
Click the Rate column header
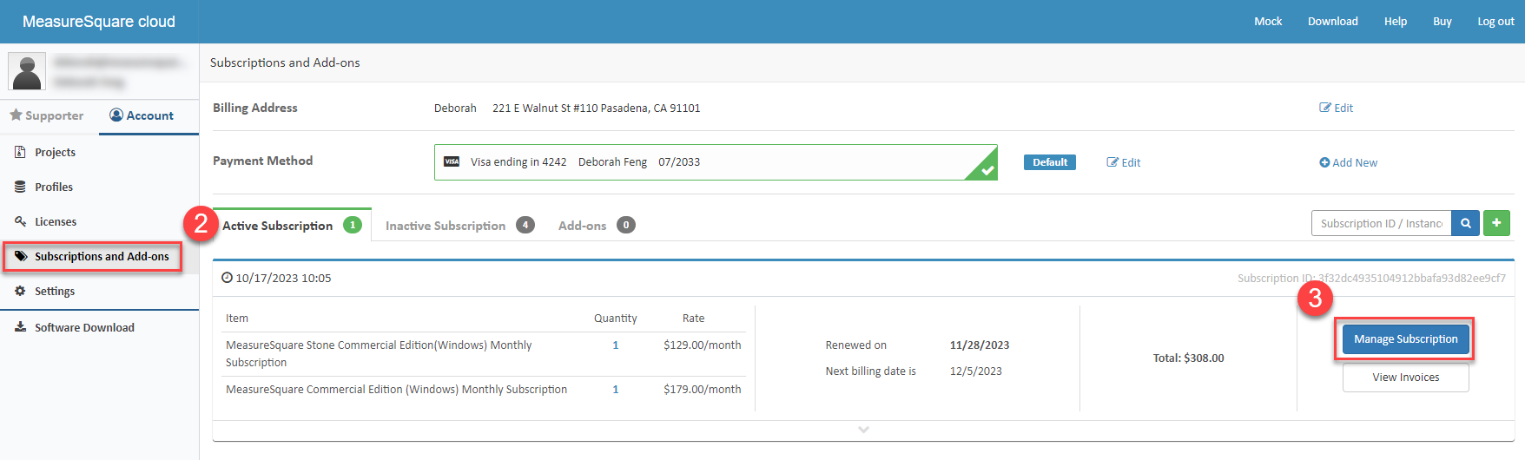(693, 318)
